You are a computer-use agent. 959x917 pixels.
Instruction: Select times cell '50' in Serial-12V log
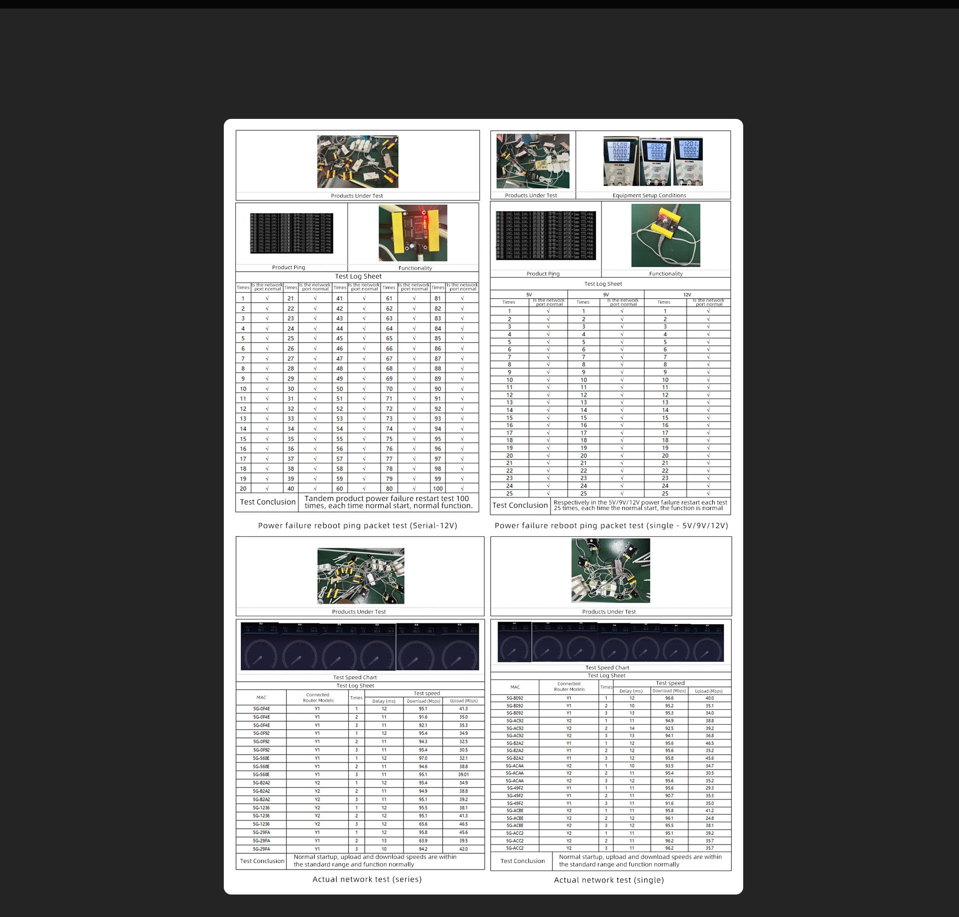tap(340, 389)
